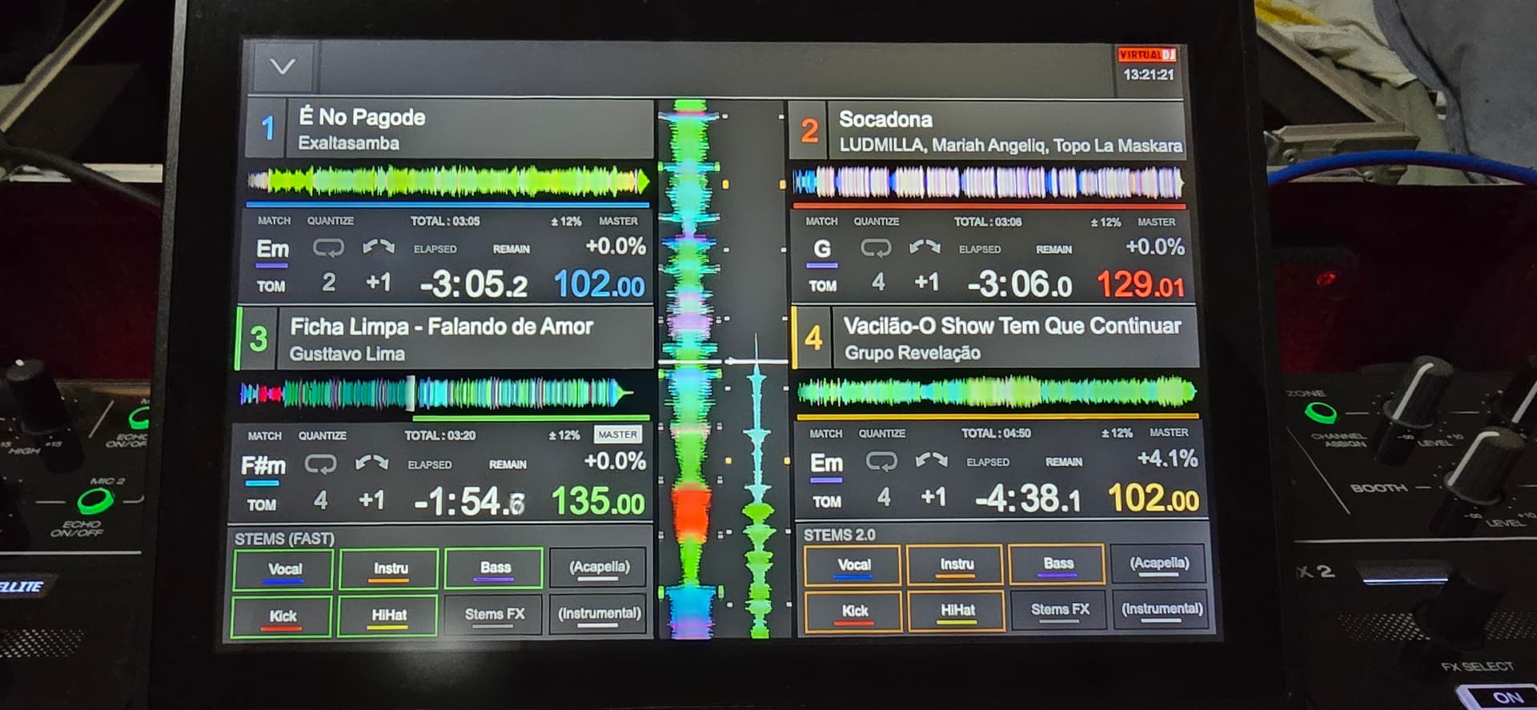
Task: Seek in deck 4 Vacilão waveform overview
Action: (x=997, y=392)
